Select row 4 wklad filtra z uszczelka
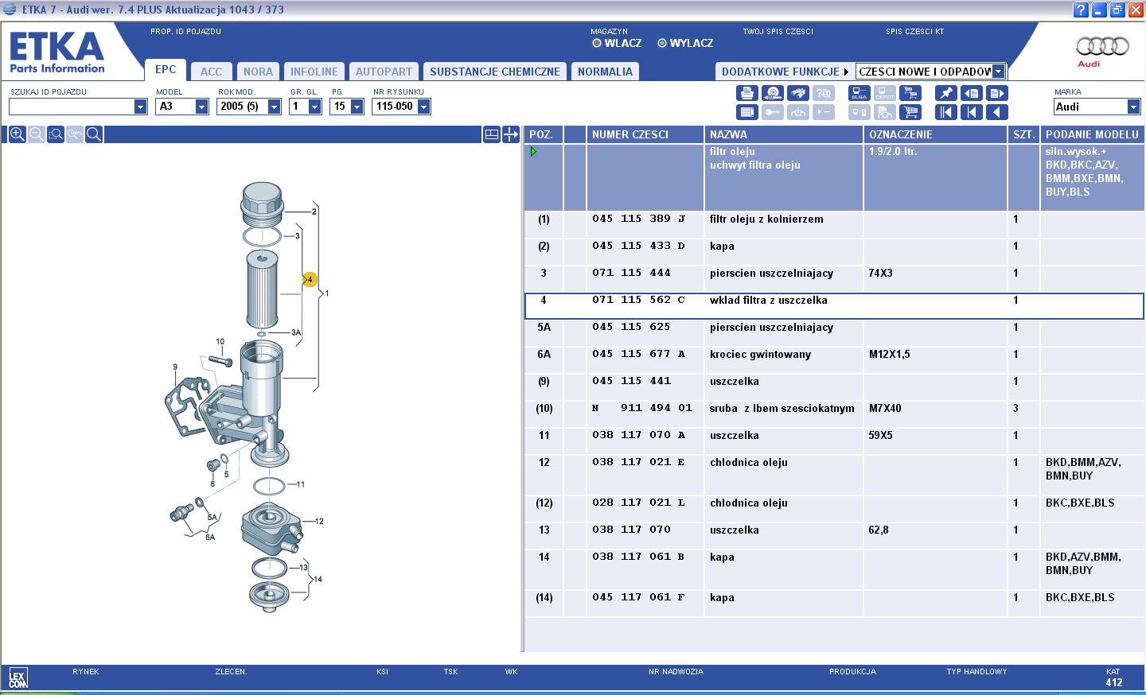Screen dimensions: 1146x695 pos(834,305)
